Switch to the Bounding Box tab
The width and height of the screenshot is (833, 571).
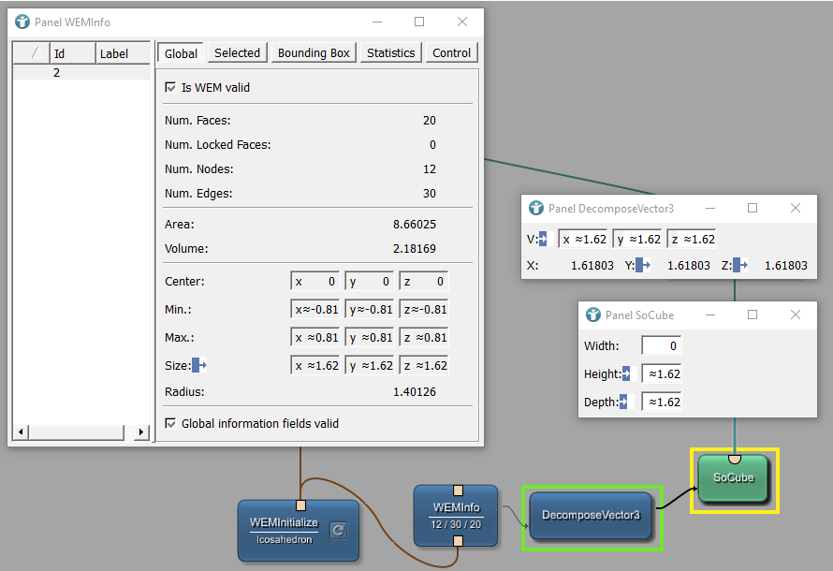pyautogui.click(x=314, y=52)
